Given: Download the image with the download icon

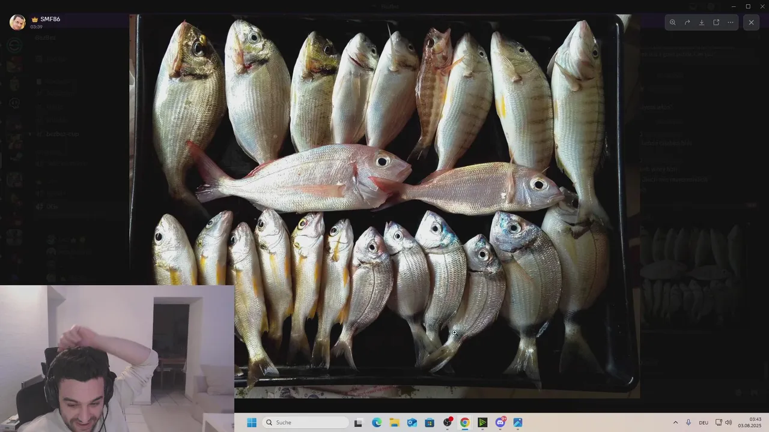Looking at the screenshot, I should click(x=702, y=22).
